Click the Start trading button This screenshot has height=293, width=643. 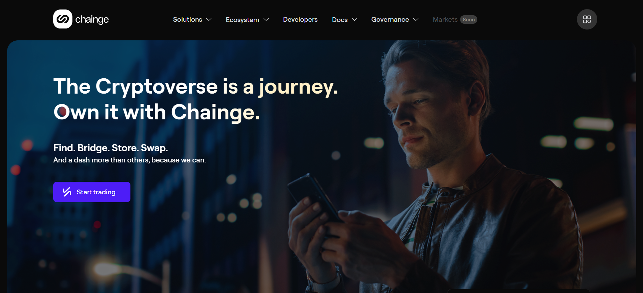(92, 192)
